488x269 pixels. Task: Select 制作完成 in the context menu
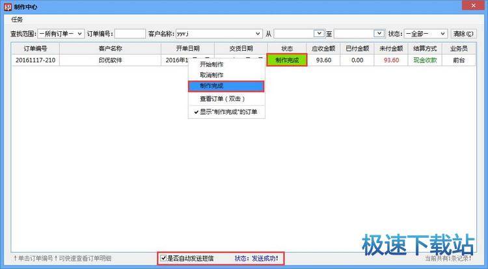[x=226, y=86]
